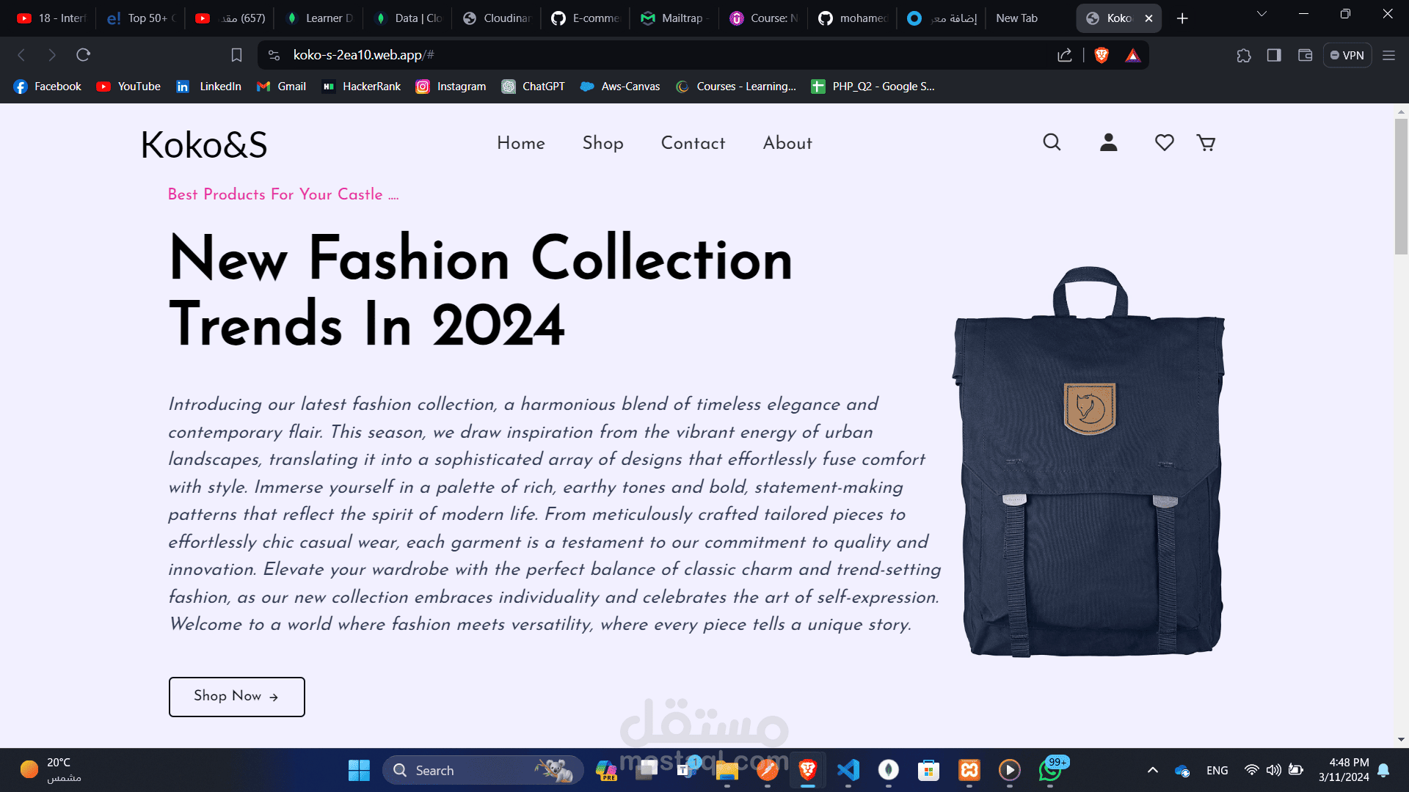Click the share page icon in address bar
1409x792 pixels.
click(x=1064, y=55)
